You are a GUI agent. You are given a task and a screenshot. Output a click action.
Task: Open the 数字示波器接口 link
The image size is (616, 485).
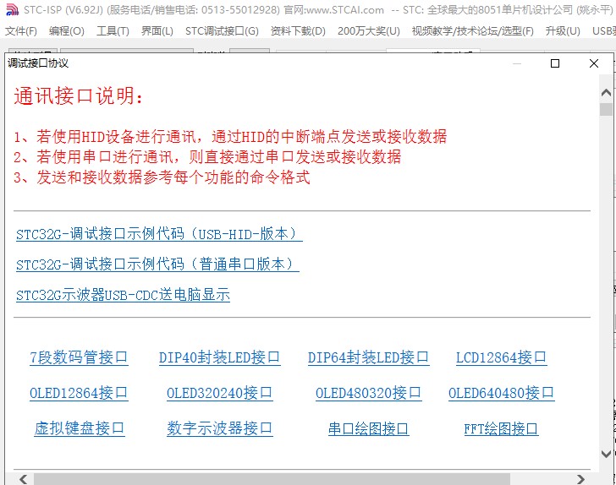(220, 428)
